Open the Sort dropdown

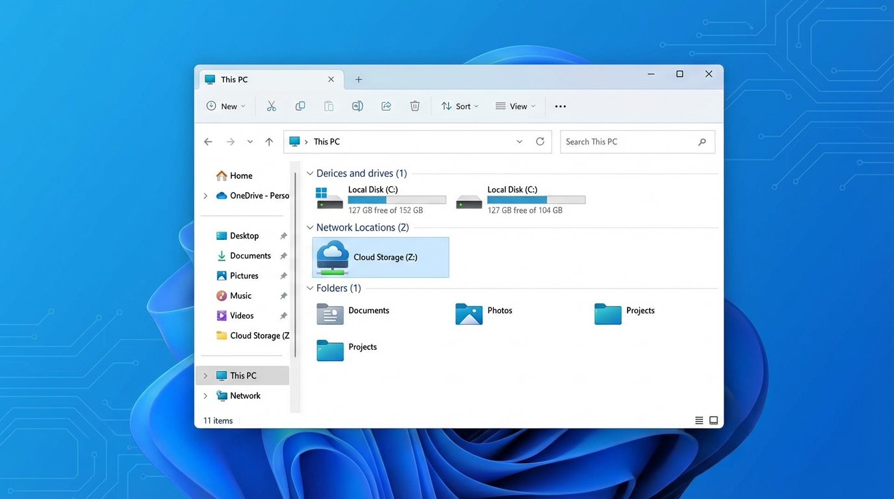(459, 105)
